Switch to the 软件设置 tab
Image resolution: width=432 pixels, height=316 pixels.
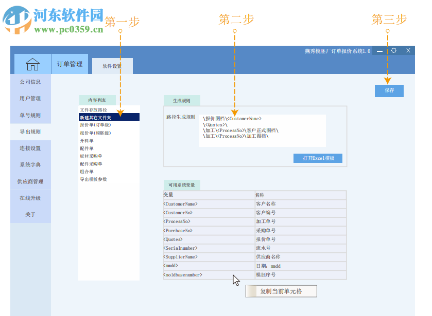tap(112, 66)
